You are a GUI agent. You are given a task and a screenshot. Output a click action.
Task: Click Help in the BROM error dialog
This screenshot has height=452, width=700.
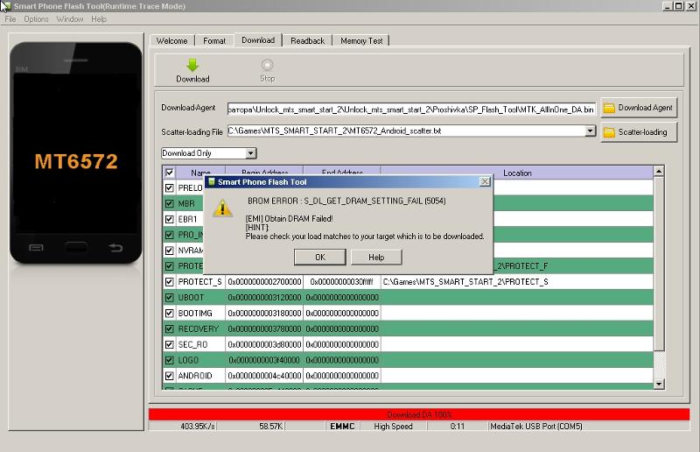pos(376,257)
